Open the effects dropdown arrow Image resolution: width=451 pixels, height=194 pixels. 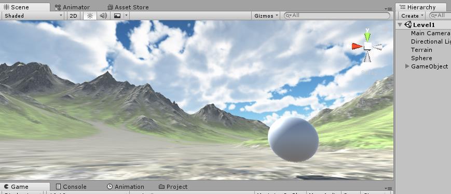point(126,16)
